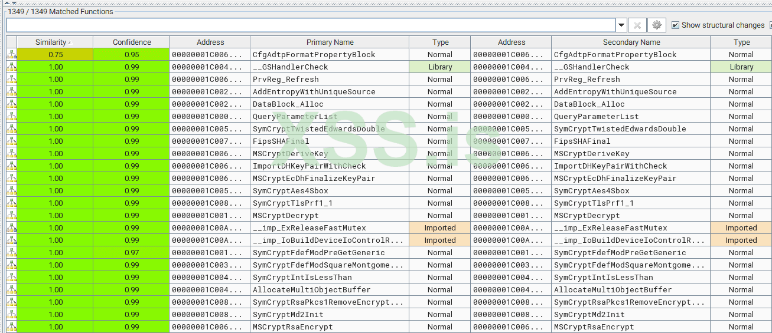Image resolution: width=772 pixels, height=333 pixels.
Task: Click the row icon for SymCryptRsaPkcs1RemoveEncrypt...
Action: coord(11,302)
